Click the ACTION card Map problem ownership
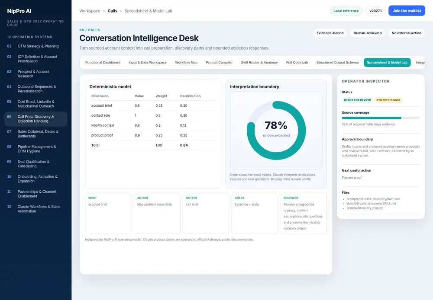This screenshot has width=433, height=300. pyautogui.click(x=157, y=214)
